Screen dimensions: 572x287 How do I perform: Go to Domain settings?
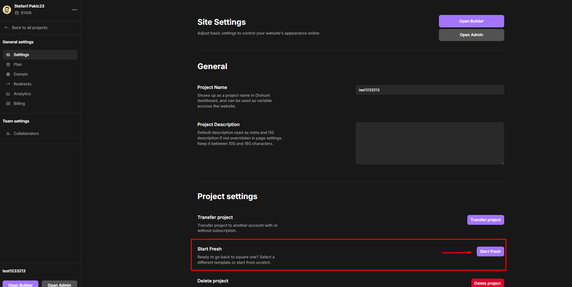point(21,74)
